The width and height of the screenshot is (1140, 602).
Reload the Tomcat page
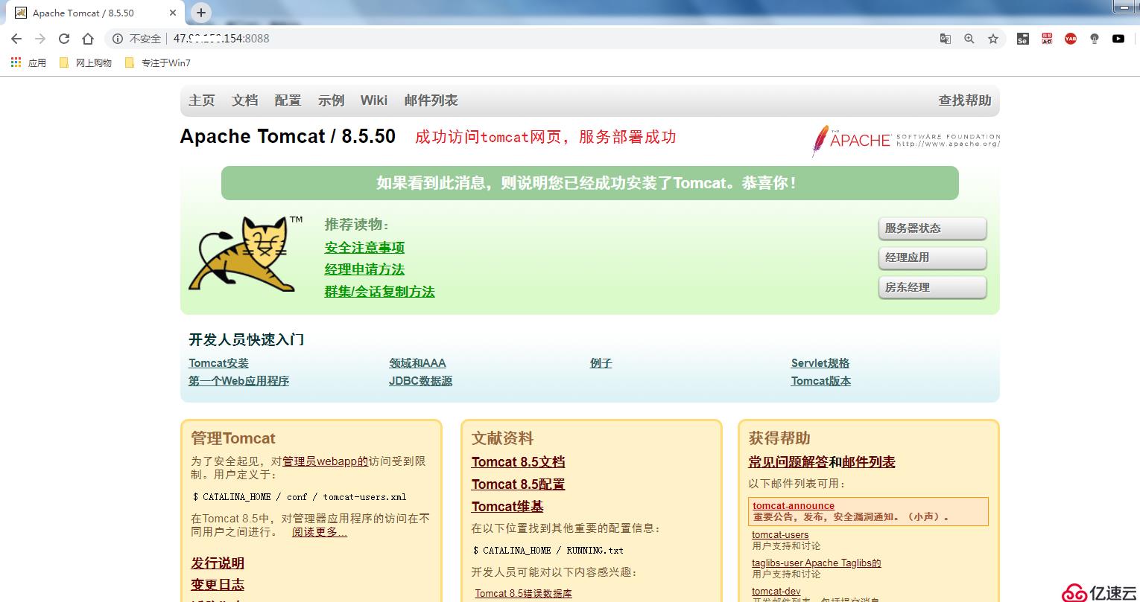(x=64, y=39)
